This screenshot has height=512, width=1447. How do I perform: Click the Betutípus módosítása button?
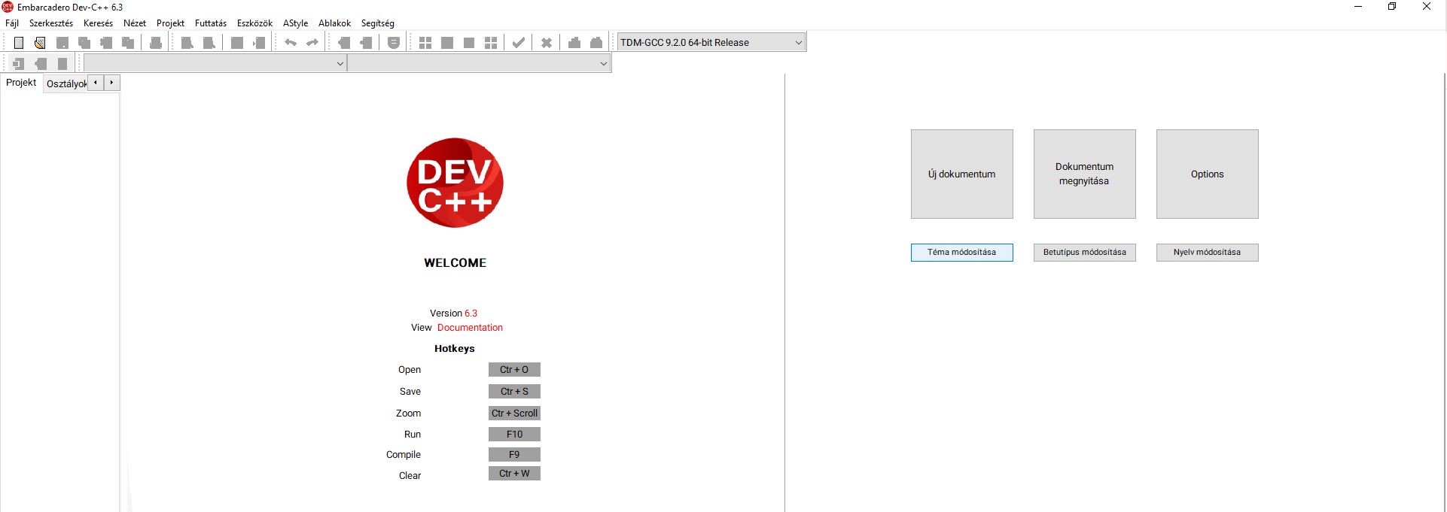click(1084, 252)
